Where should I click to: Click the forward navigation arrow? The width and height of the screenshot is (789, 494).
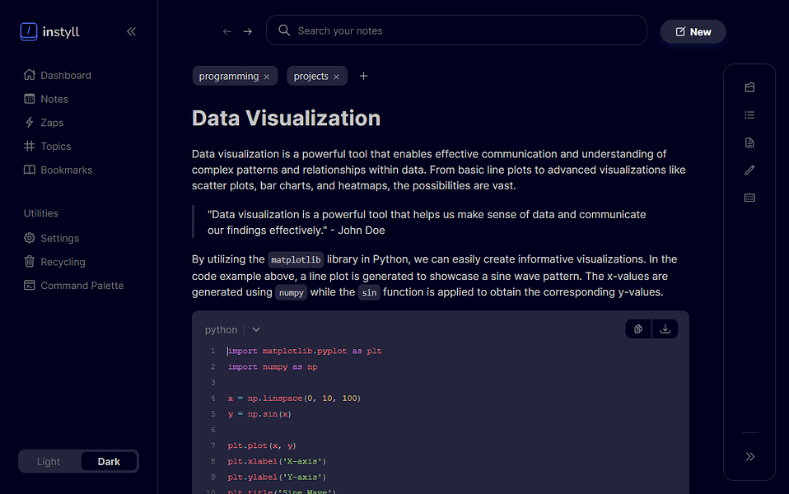[247, 31]
